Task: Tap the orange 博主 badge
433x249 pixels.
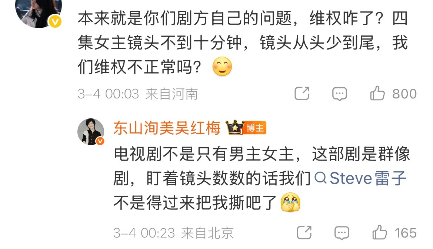Action: 255,128
